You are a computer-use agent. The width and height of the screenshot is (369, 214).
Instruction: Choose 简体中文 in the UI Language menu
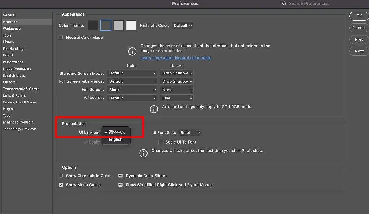pos(115,132)
